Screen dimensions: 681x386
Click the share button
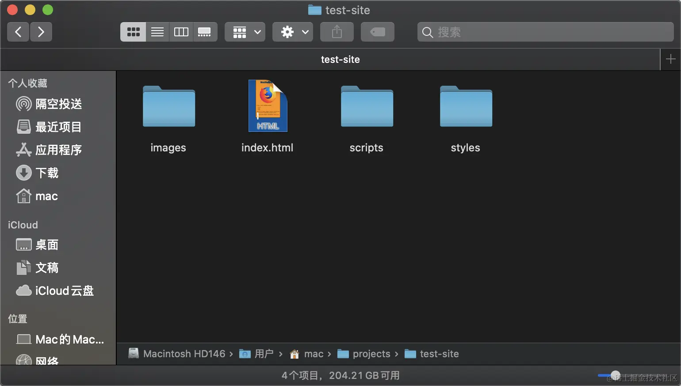[x=337, y=32]
